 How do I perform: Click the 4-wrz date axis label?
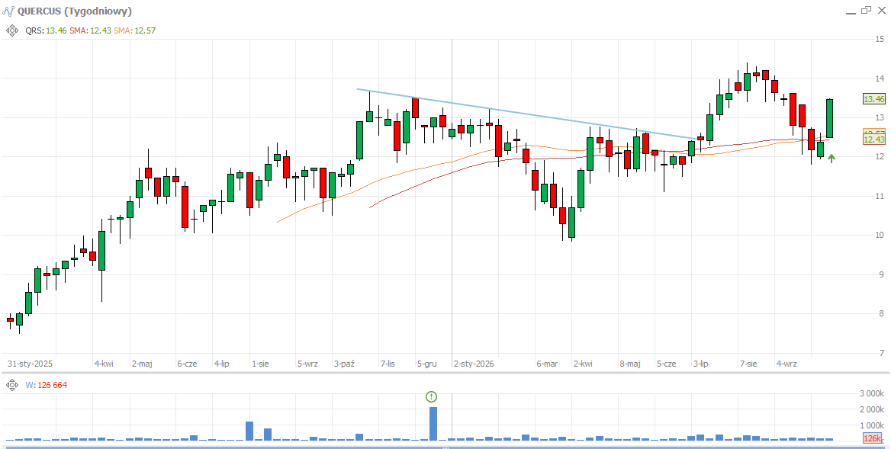(786, 364)
